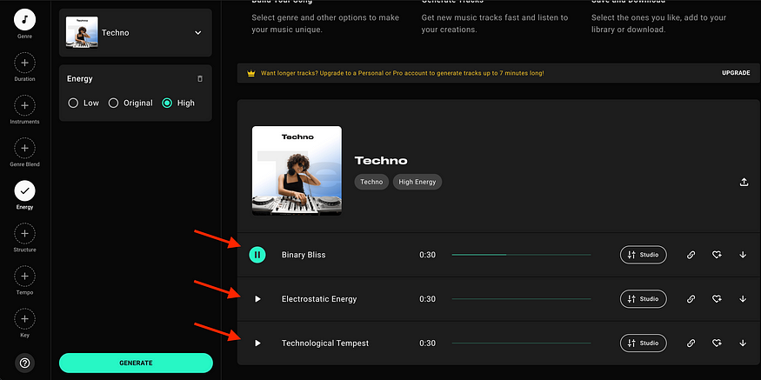This screenshot has height=380, width=761.
Task: Open the help question mark icon
Action: (x=24, y=363)
